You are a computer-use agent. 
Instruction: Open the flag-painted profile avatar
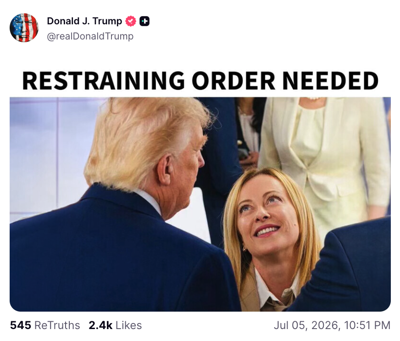(x=24, y=28)
